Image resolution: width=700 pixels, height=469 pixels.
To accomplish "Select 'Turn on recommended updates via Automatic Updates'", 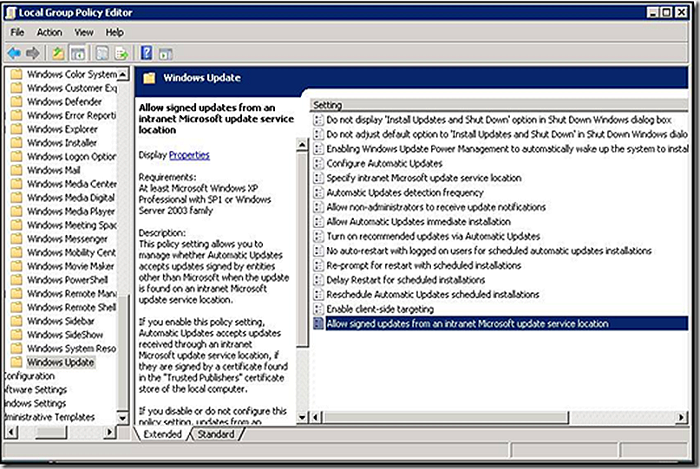I will [433, 236].
